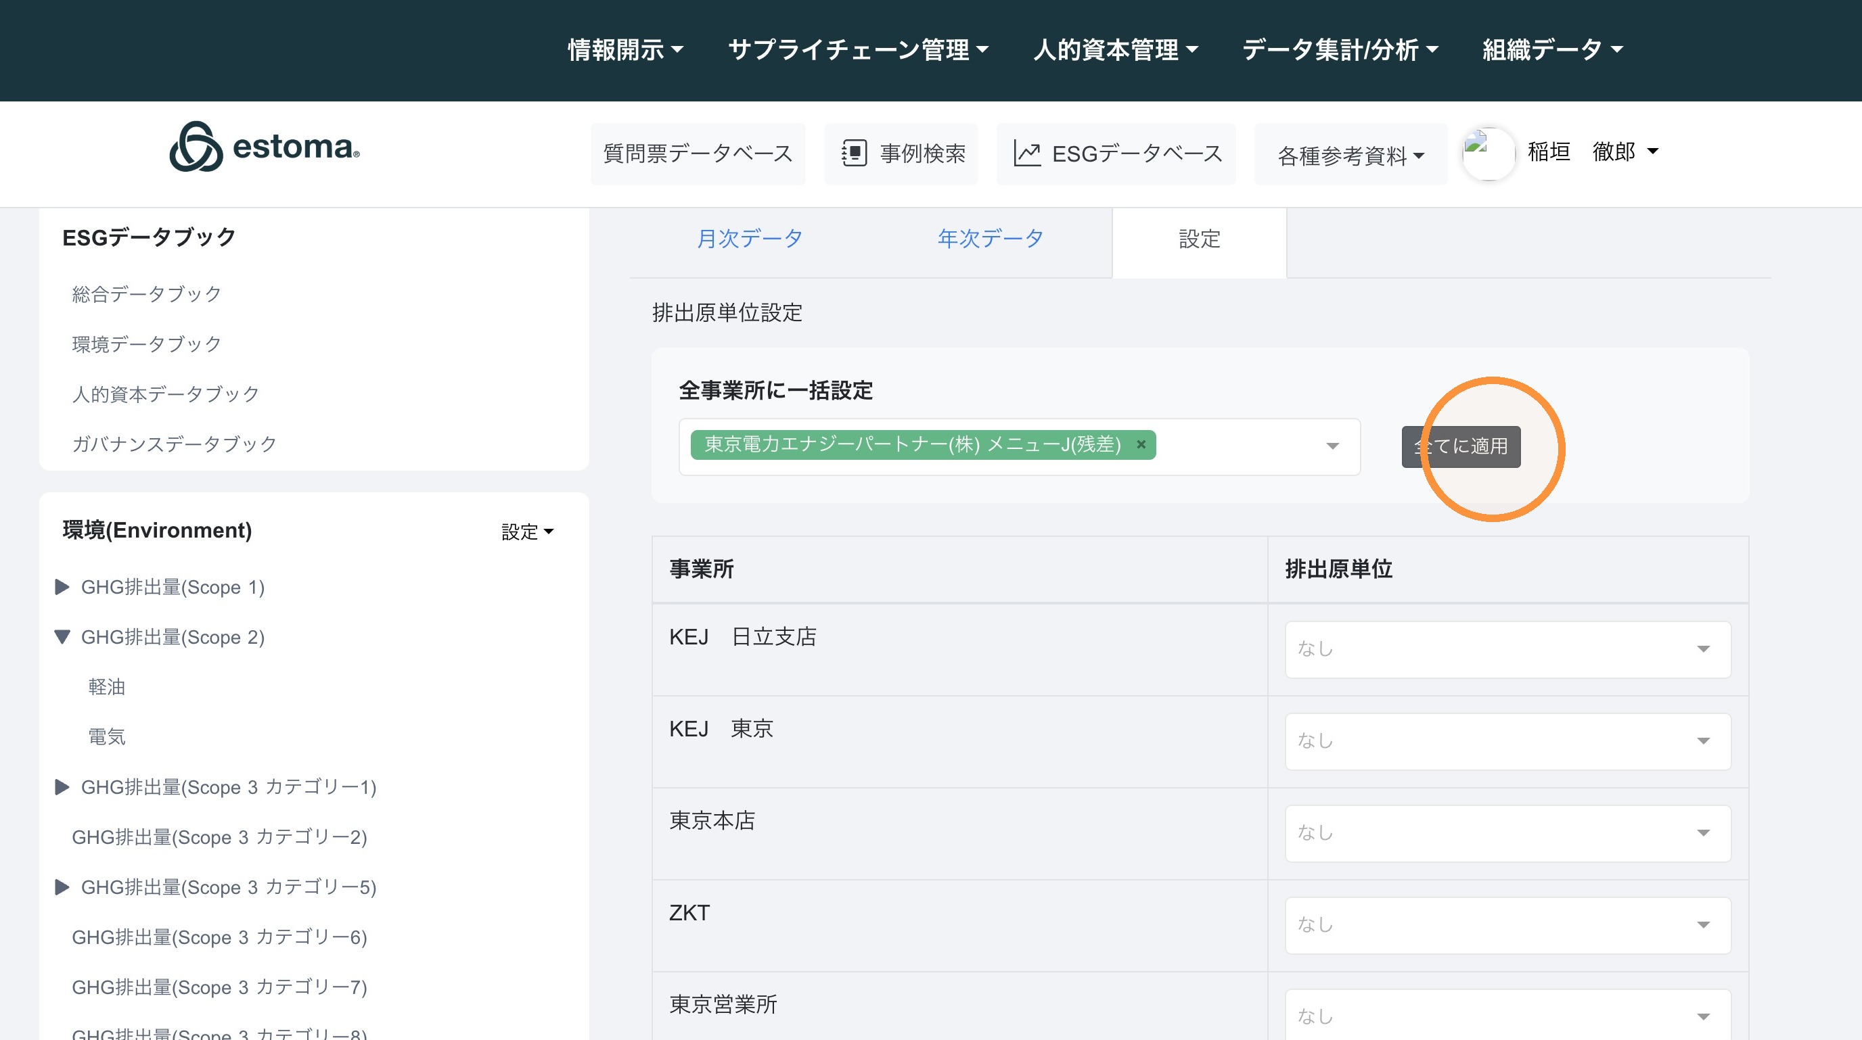The width and height of the screenshot is (1862, 1040).
Task: Collapse GHG排出量(Scope 2) tree node
Action: pyautogui.click(x=62, y=636)
